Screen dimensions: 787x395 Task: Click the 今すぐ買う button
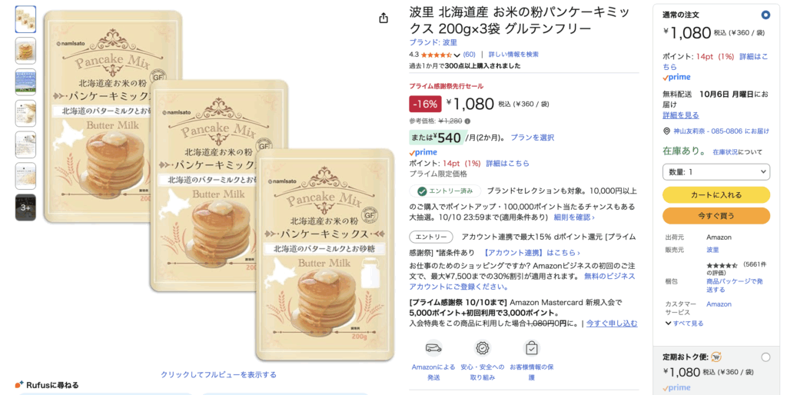tap(716, 216)
